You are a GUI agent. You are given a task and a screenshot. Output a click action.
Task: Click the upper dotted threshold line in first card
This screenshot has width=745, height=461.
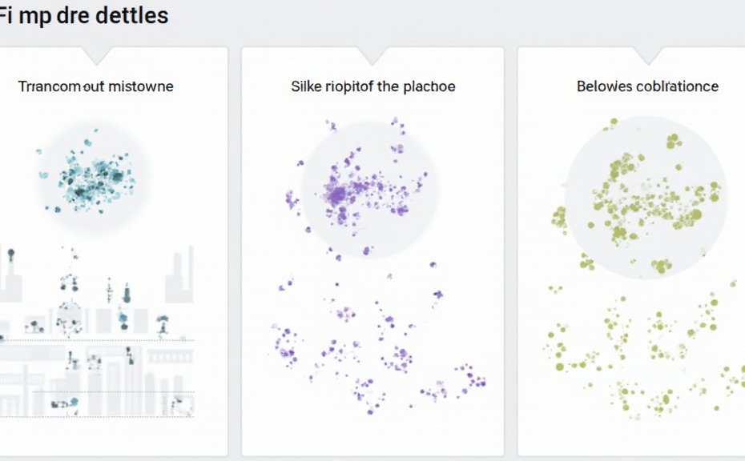[96, 340]
